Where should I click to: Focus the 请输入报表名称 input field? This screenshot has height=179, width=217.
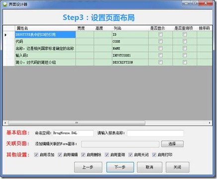155,133
